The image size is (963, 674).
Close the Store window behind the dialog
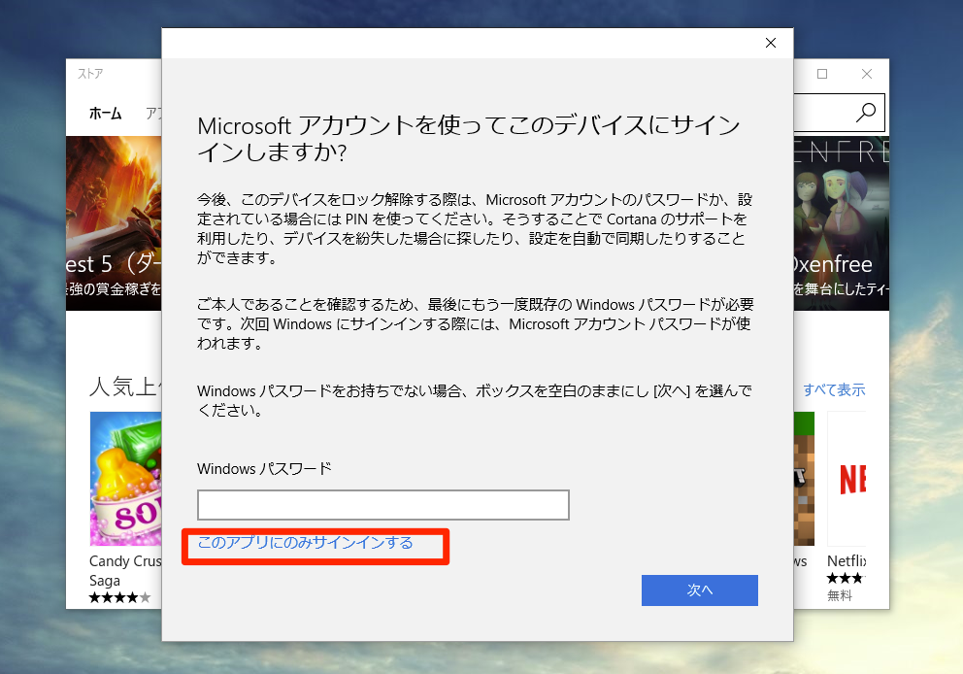pos(867,74)
